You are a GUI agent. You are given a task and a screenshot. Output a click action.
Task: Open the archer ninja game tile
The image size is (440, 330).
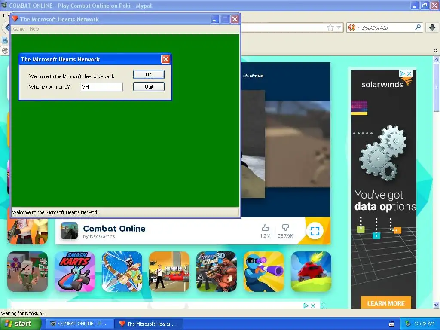pos(122,272)
